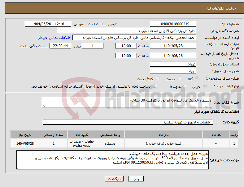This screenshot has width=244, height=187.
Task: Click the واحد شمارش column header
Action: coord(110,135)
